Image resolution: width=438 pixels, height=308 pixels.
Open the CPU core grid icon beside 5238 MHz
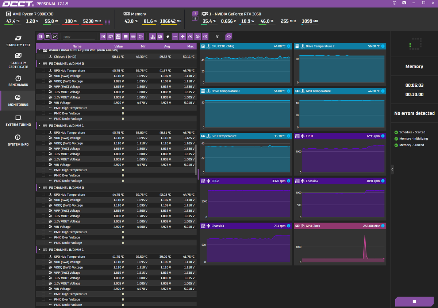(x=108, y=22)
